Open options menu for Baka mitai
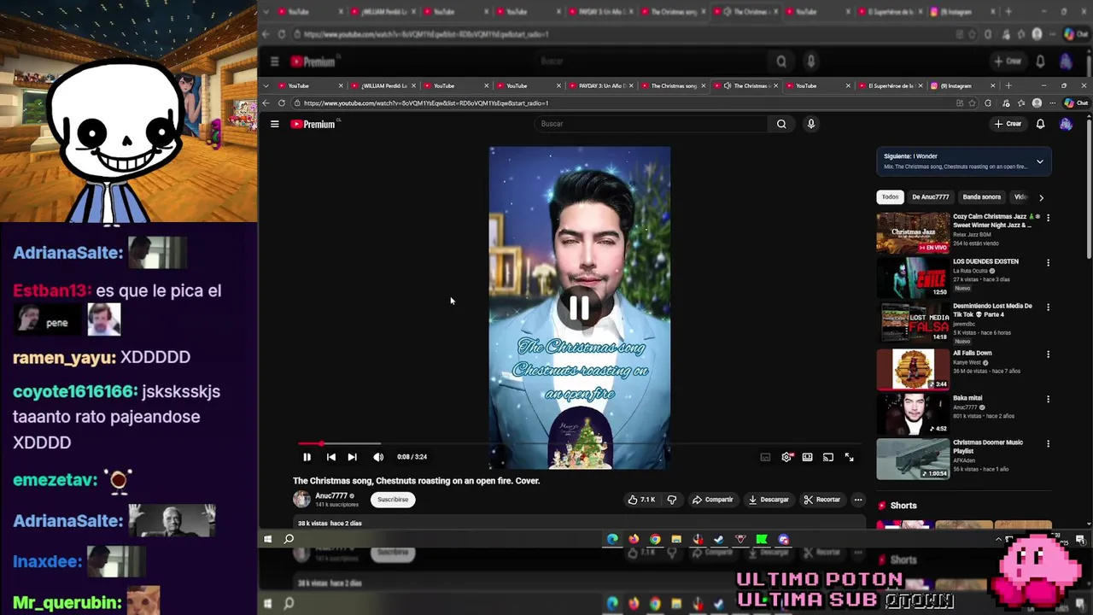Viewport: 1093px width, 615px height. tap(1048, 399)
